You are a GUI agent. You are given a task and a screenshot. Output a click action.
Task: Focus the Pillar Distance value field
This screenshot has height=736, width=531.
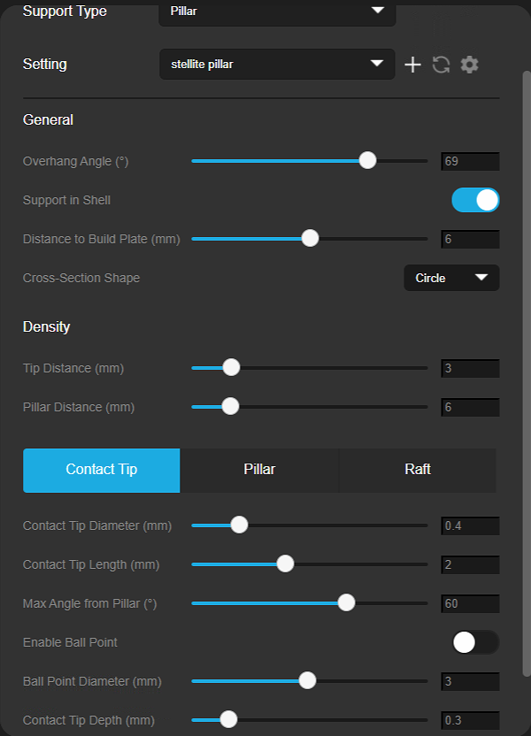(x=470, y=407)
